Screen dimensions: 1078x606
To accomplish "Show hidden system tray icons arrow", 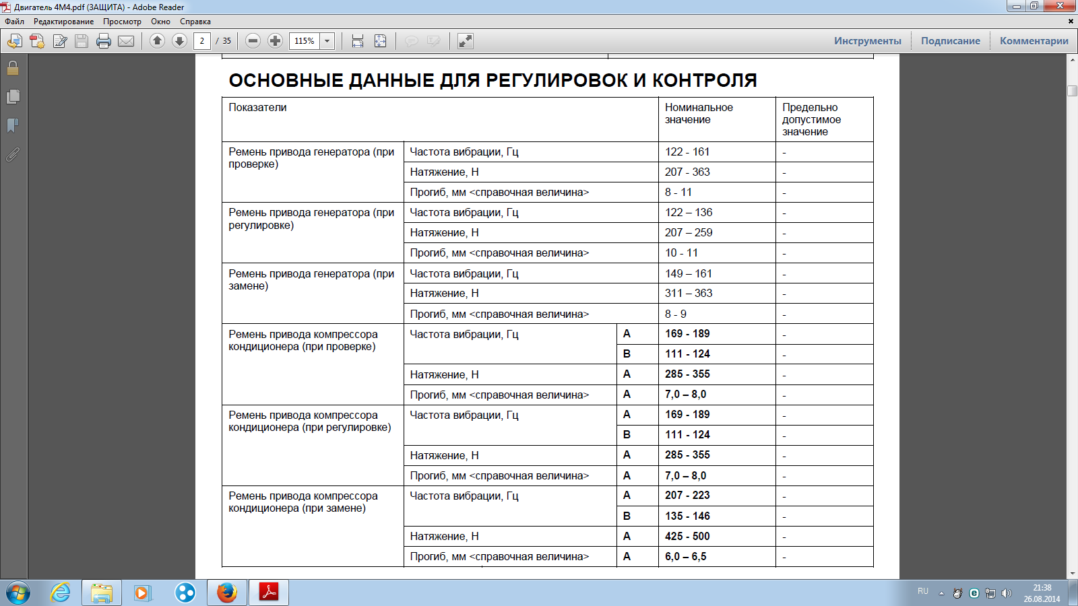I will pos(941,593).
